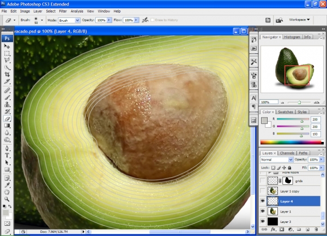The width and height of the screenshot is (327, 236).
Task: Select the Crop tool
Action: tap(7, 74)
